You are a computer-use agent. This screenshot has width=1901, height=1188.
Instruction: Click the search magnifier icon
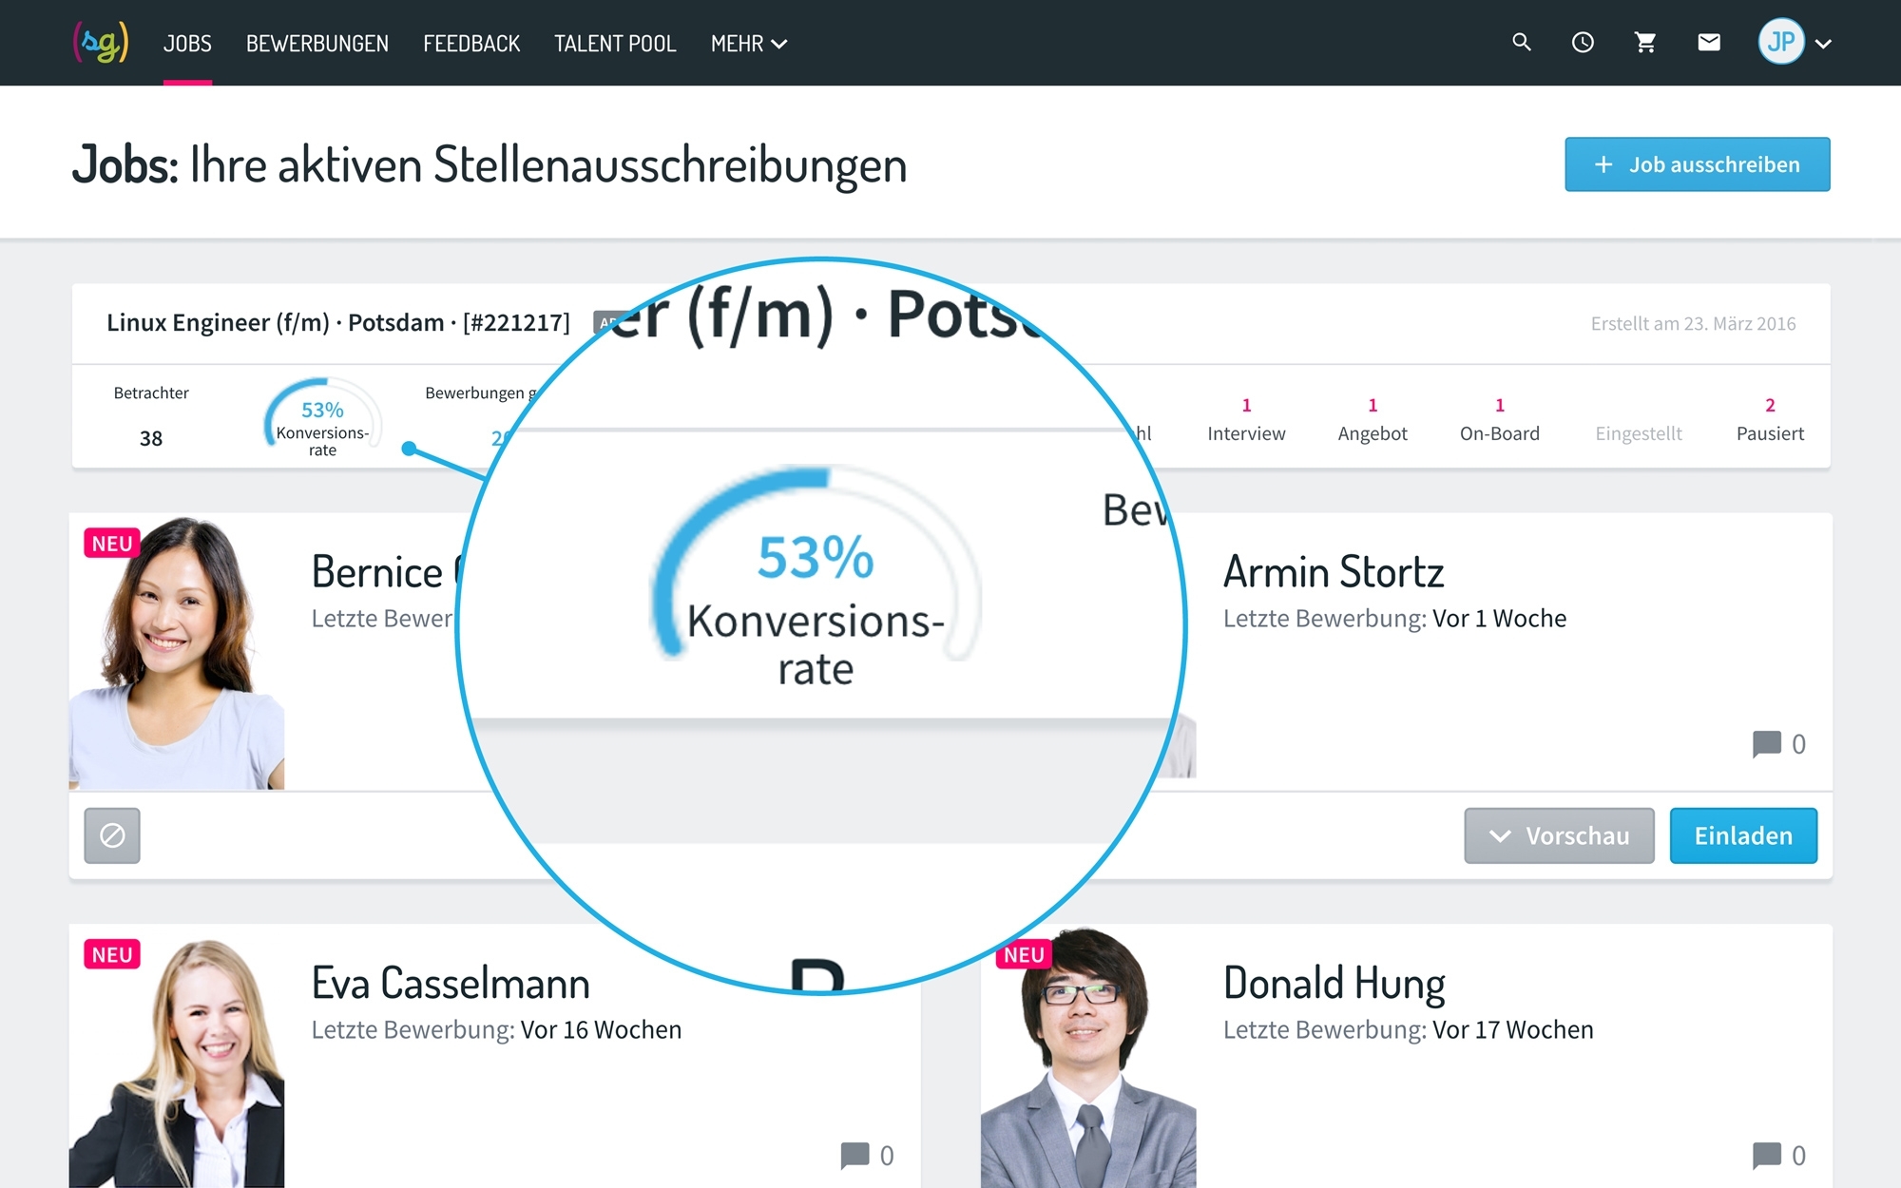point(1521,43)
